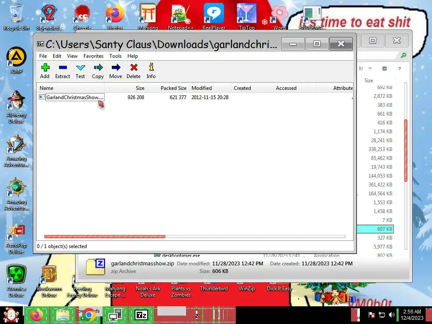The image size is (432, 324).
Task: Click the 926 208 size value
Action: tap(136, 97)
